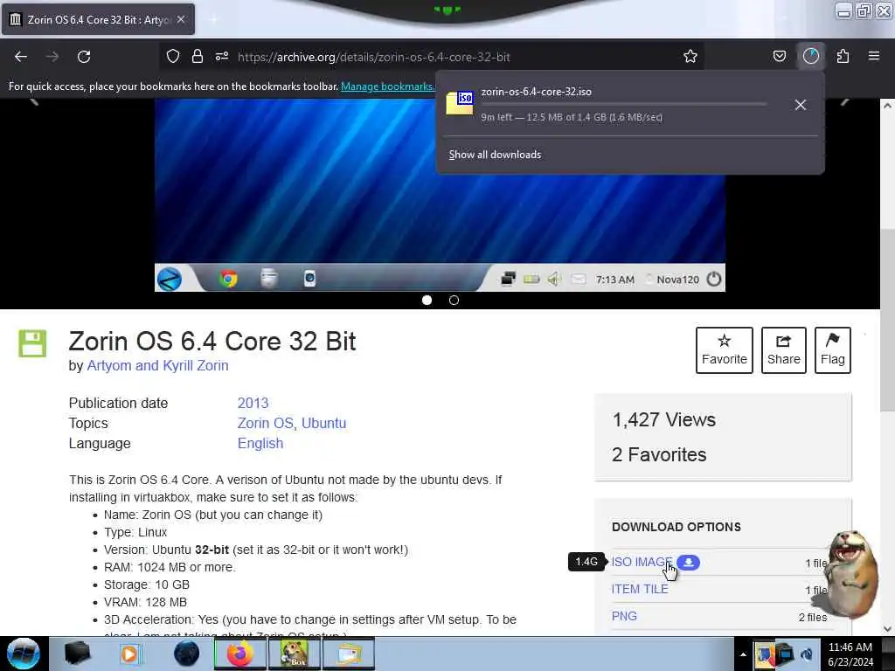This screenshot has height=671, width=895.
Task: Open the English language link
Action: pos(260,443)
